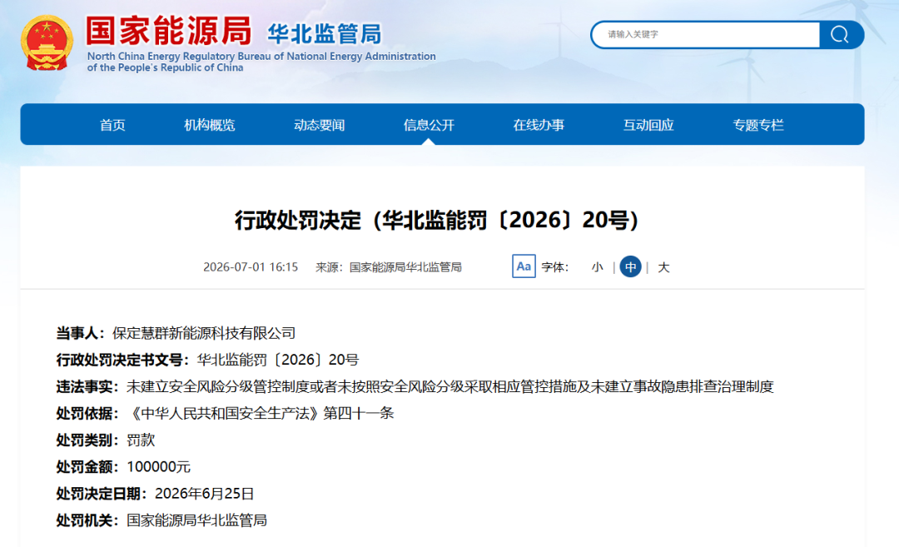Click the publish time 2026-07-01 16:15
899x547 pixels.
coord(251,267)
